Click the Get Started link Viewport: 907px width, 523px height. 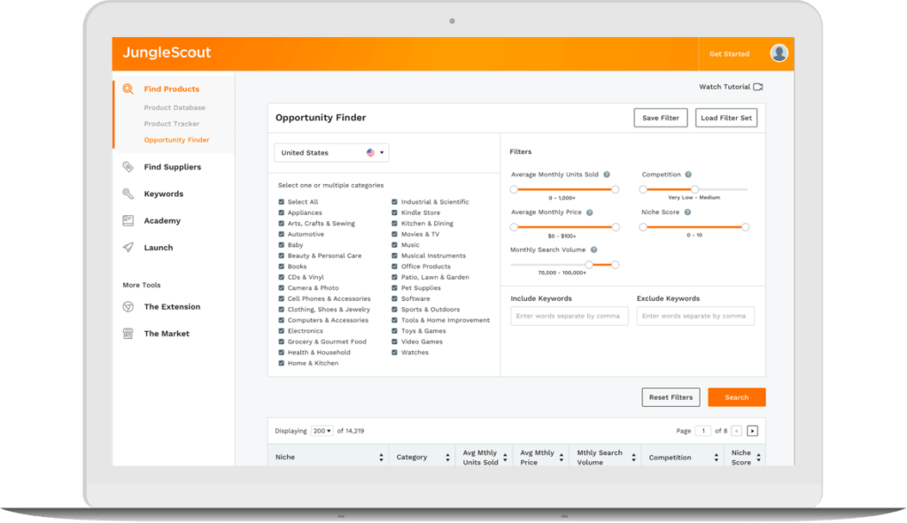[x=730, y=54]
